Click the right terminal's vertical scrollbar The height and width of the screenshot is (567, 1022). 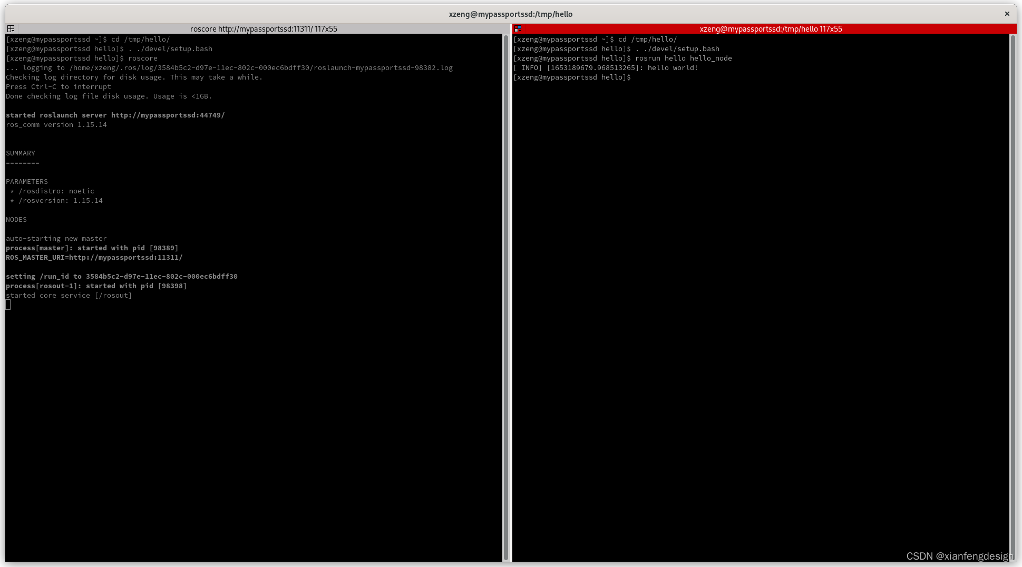coord(1013,298)
